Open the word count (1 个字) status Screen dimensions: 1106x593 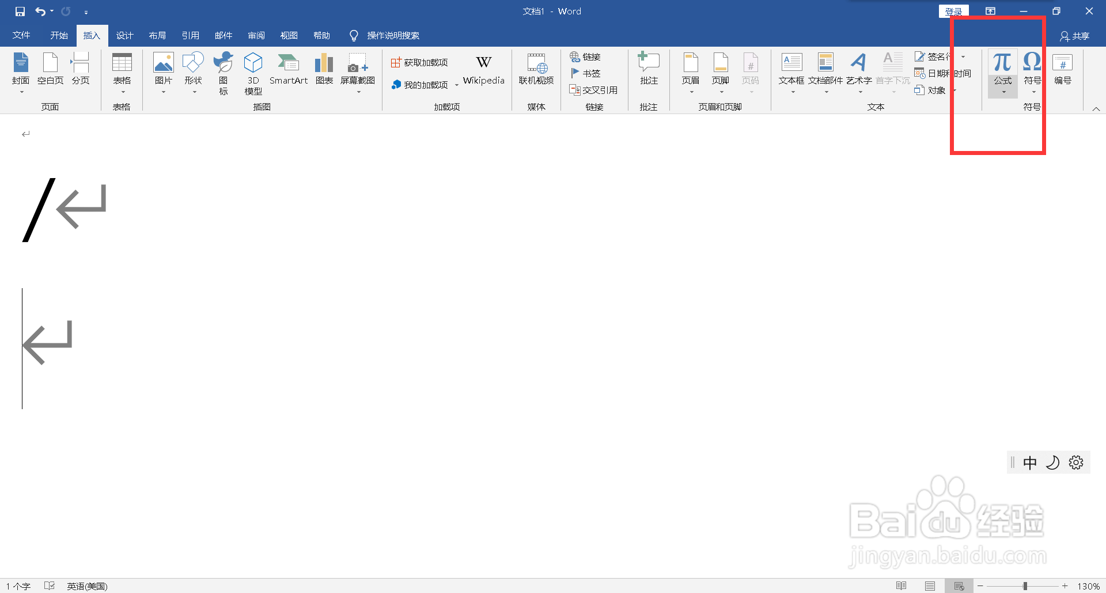18,586
